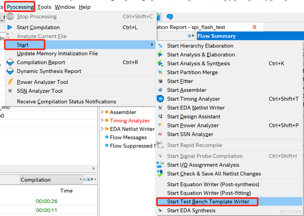This screenshot has height=216, width=304.
Task: Click the Power Analyzer Tool lightning icon
Action: [10, 82]
